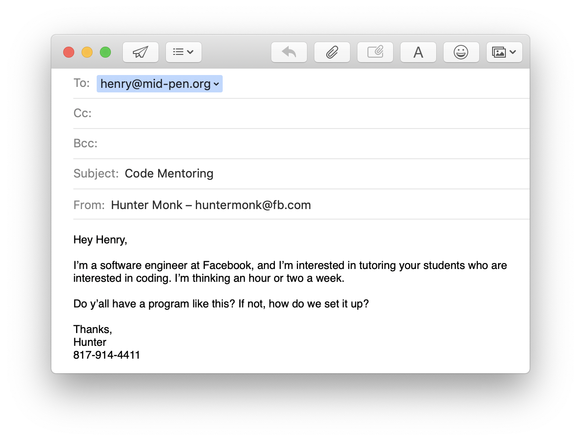Show the font format bar with A icon

point(418,52)
